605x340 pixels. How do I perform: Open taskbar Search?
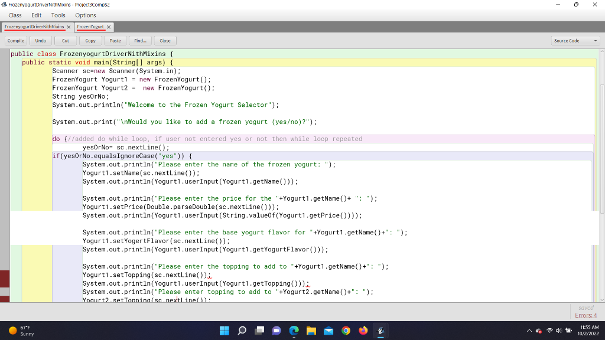pyautogui.click(x=242, y=331)
